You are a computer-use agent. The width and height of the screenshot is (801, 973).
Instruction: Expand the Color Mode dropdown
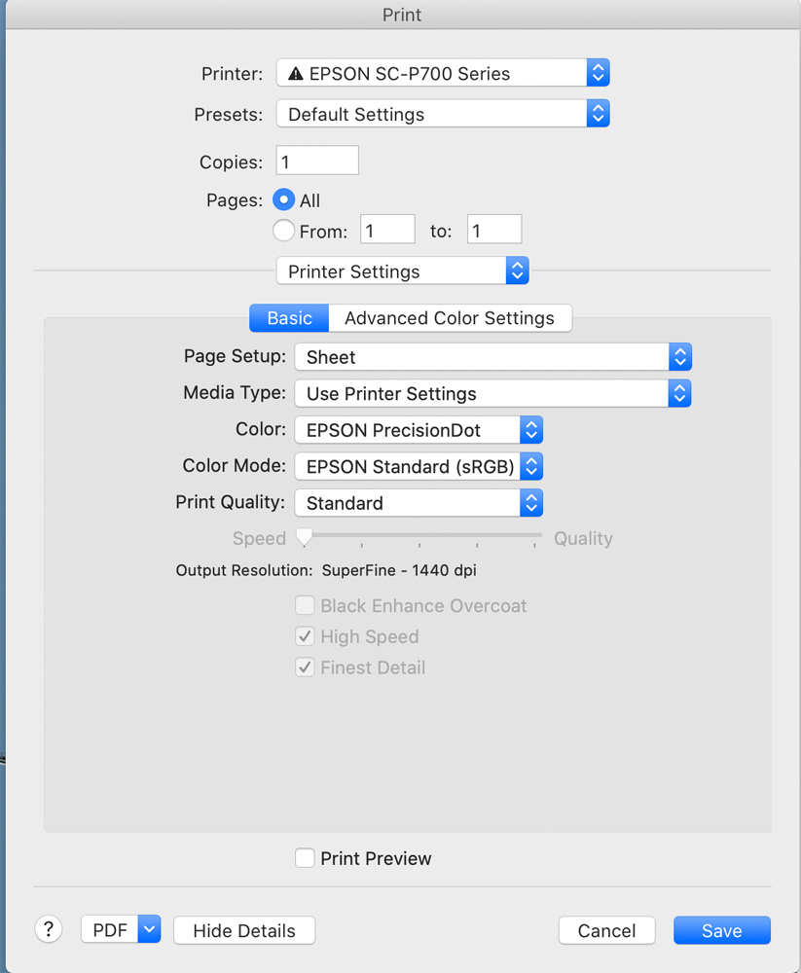click(419, 466)
